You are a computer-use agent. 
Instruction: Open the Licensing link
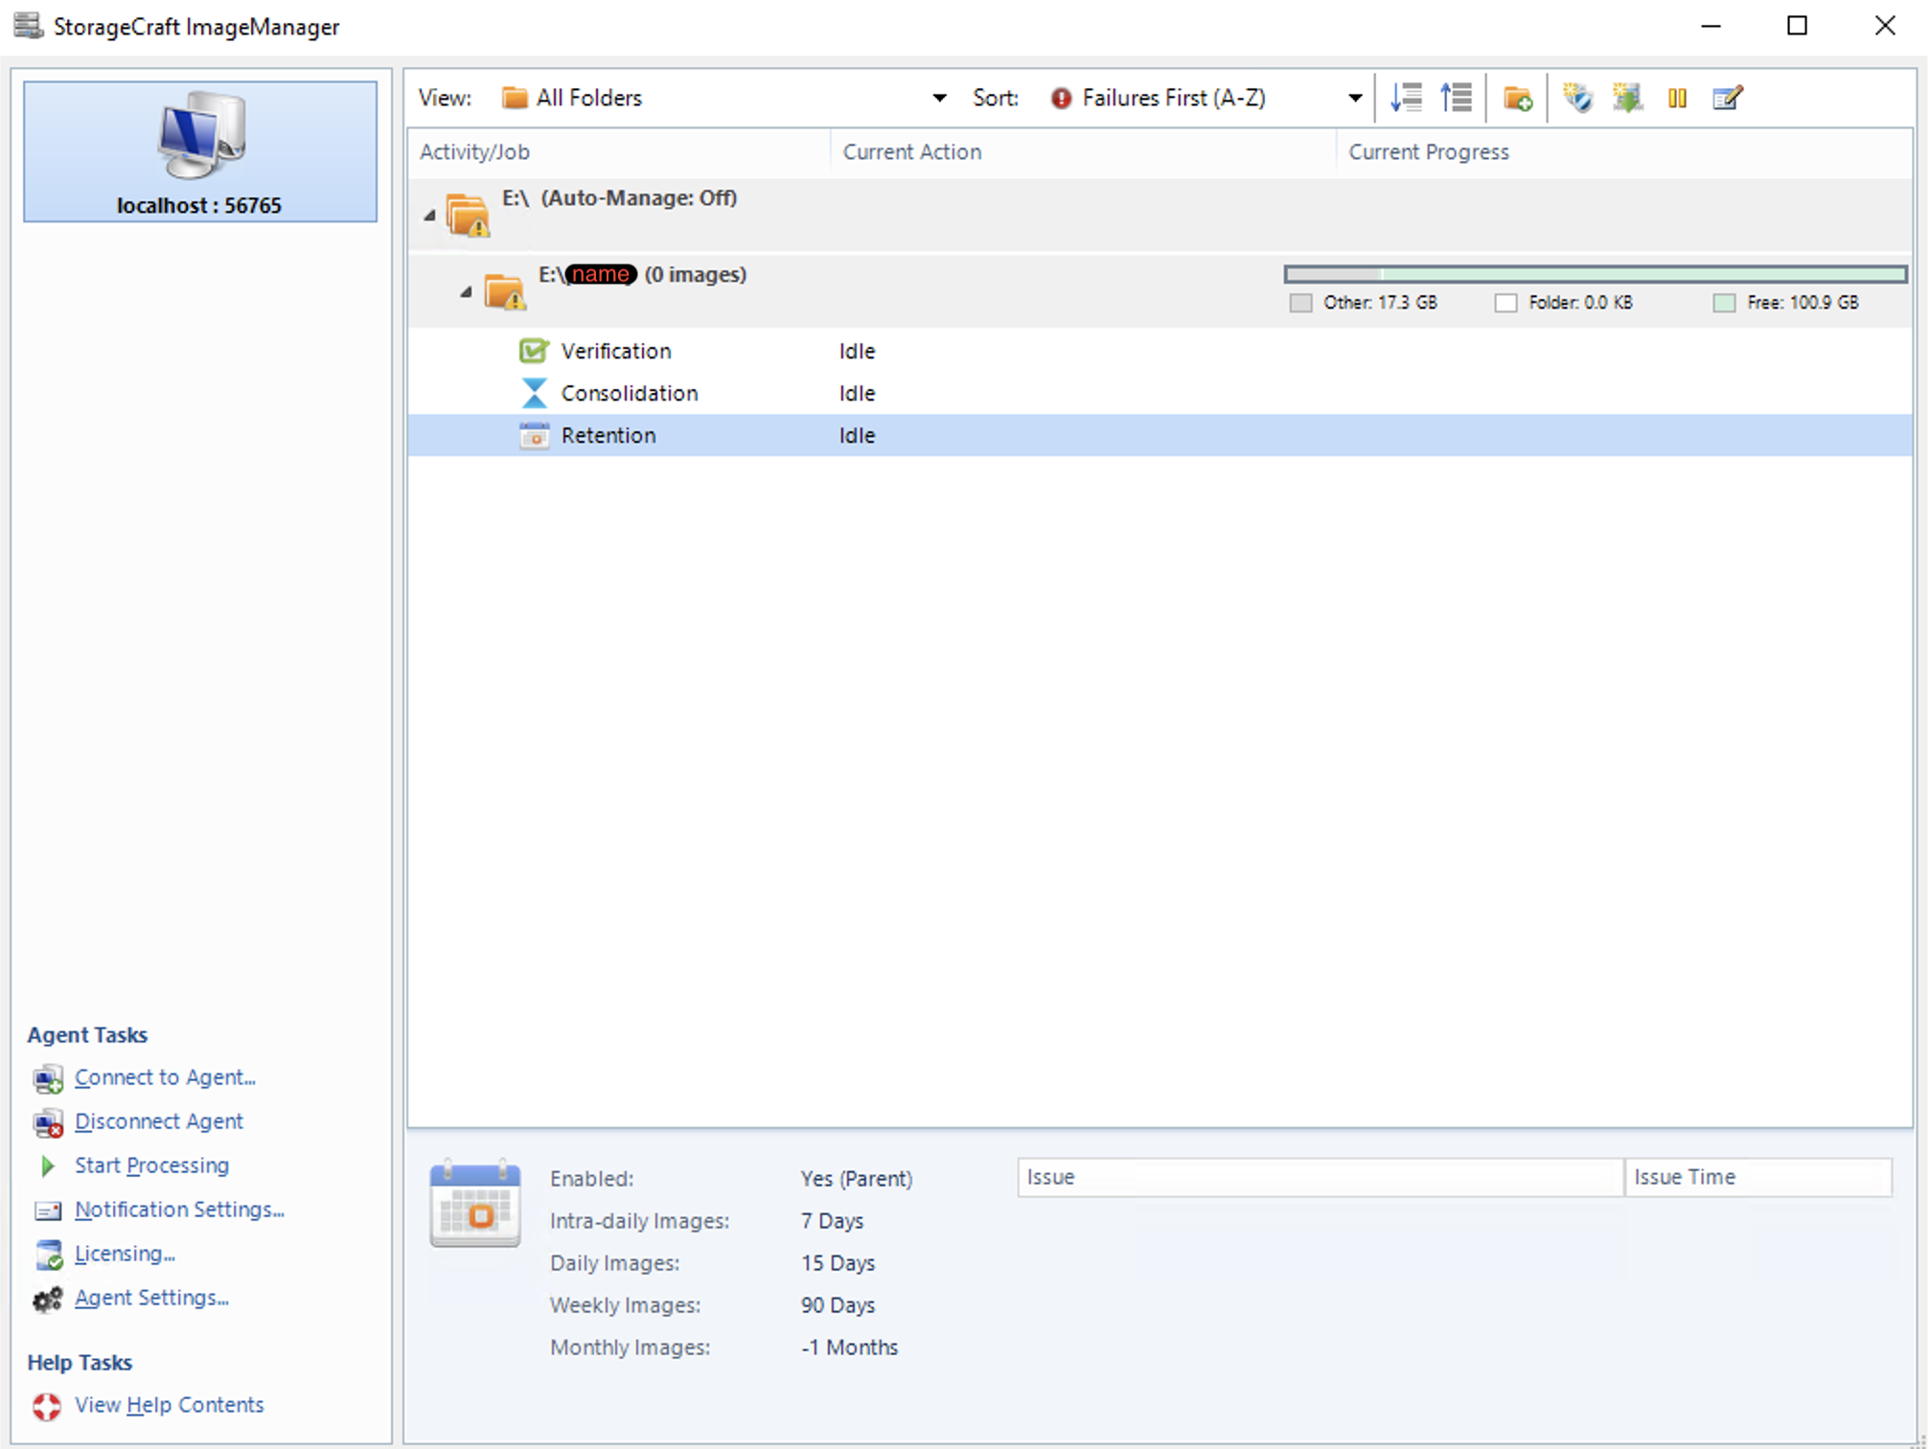pyautogui.click(x=126, y=1253)
